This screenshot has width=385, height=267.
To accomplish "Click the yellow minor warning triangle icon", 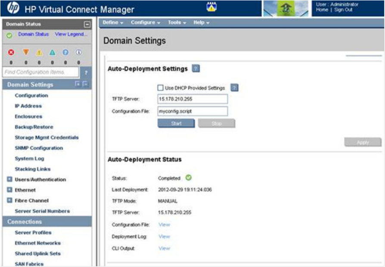I will click(x=39, y=52).
